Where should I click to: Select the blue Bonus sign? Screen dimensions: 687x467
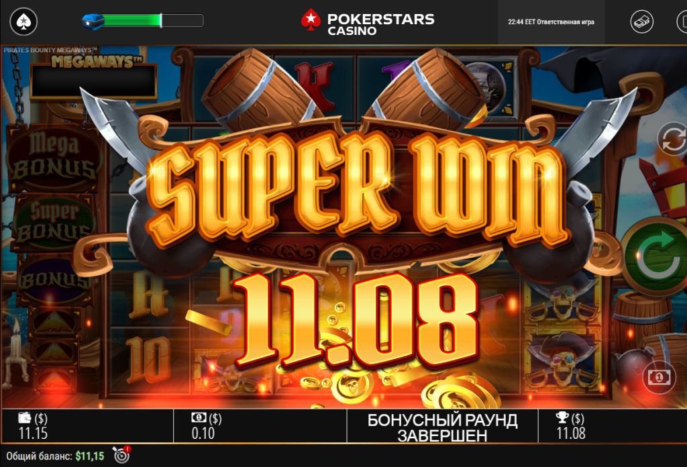pos(55,280)
